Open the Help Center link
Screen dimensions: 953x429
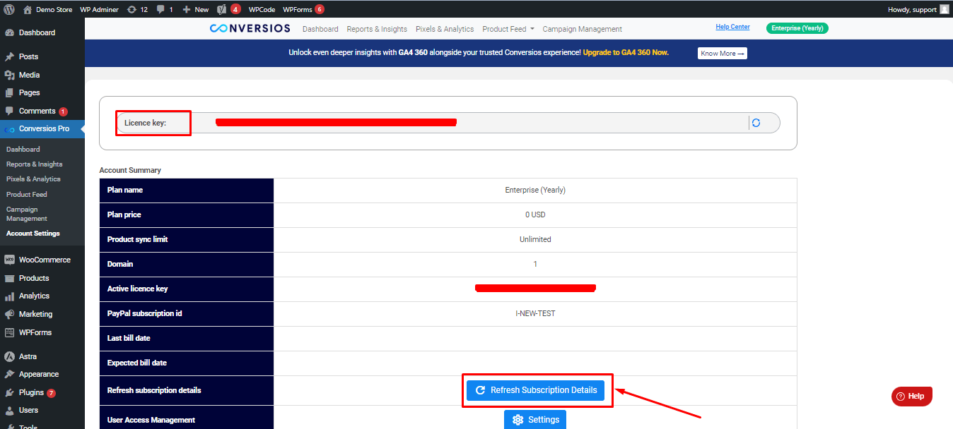point(732,27)
